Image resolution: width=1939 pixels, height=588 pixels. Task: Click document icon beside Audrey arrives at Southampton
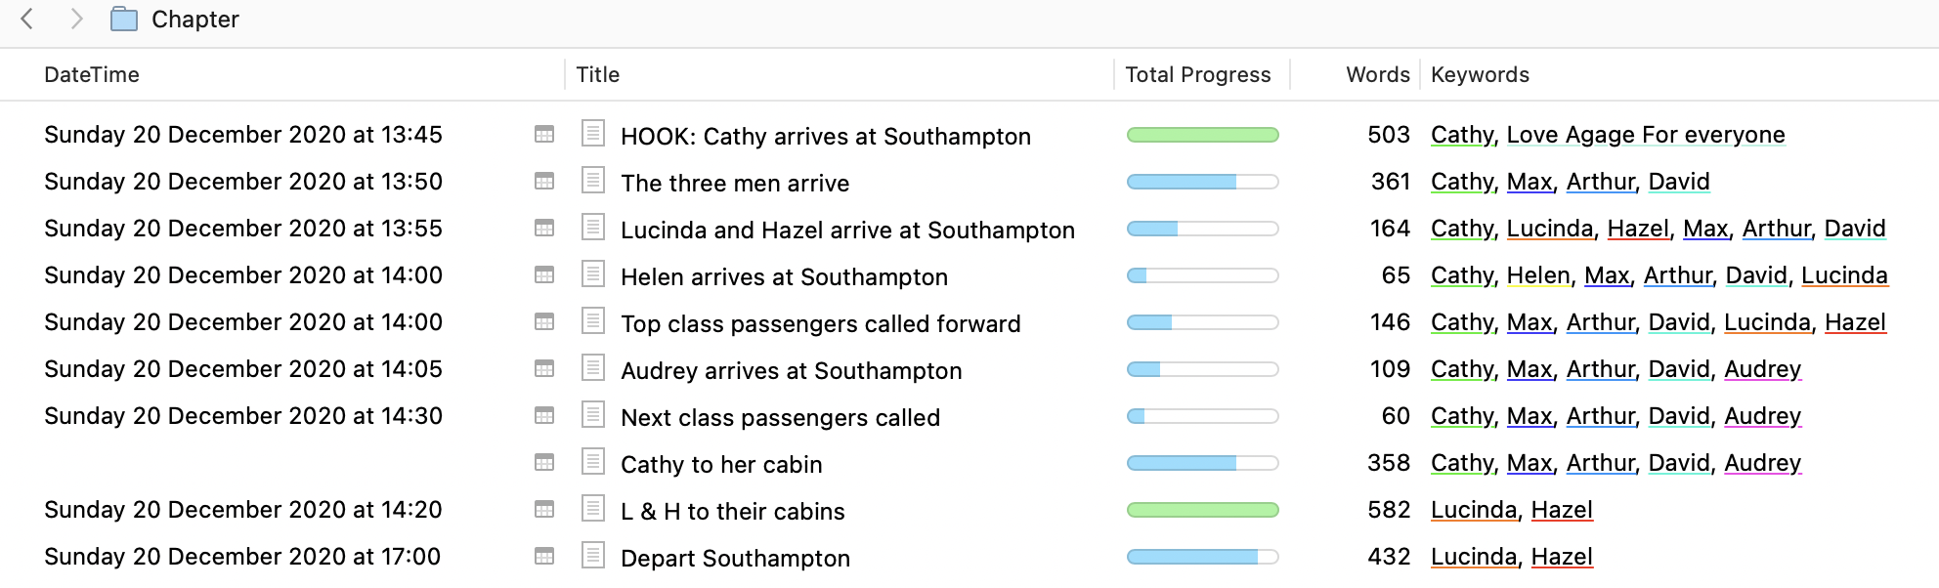pyautogui.click(x=593, y=367)
